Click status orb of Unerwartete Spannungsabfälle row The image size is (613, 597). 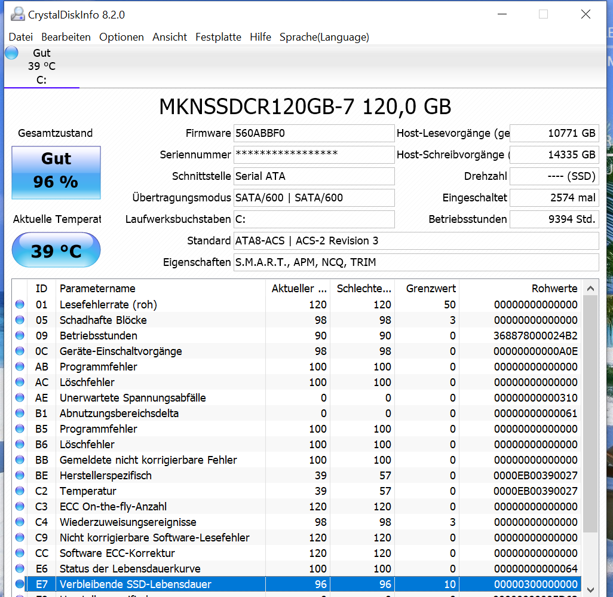[20, 397]
